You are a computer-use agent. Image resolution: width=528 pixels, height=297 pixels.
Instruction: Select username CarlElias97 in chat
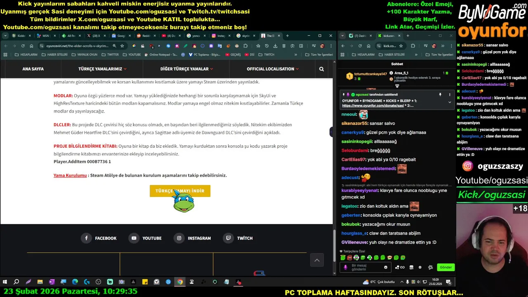(x=354, y=160)
